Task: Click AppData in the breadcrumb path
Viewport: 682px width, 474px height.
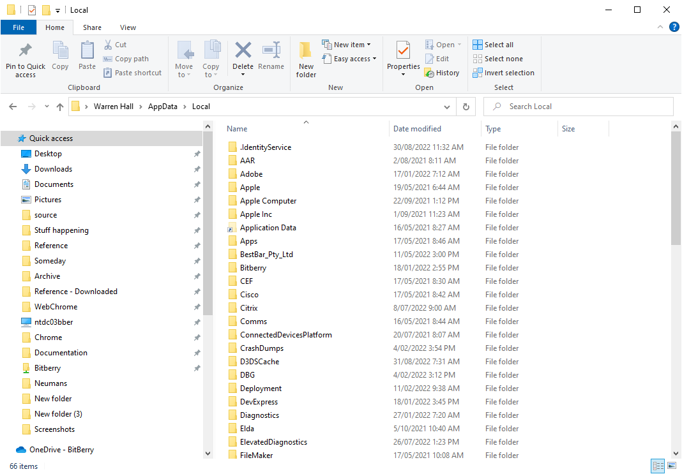Action: point(163,107)
